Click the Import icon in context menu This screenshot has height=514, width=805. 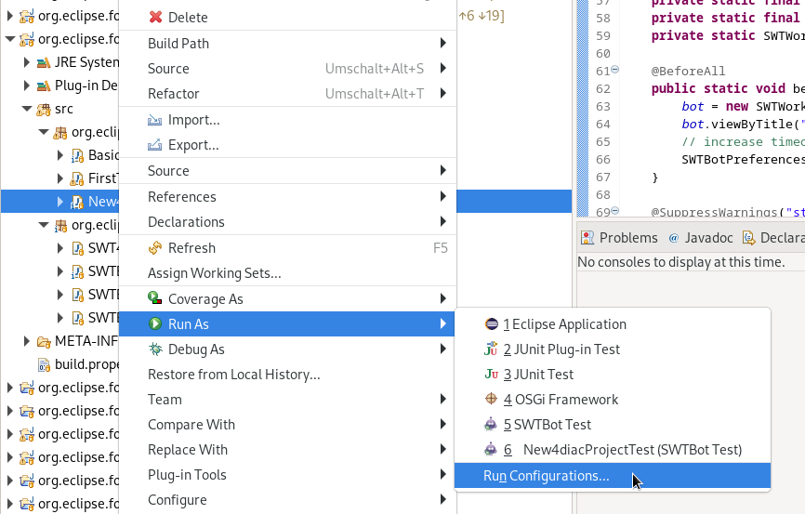[x=154, y=120]
